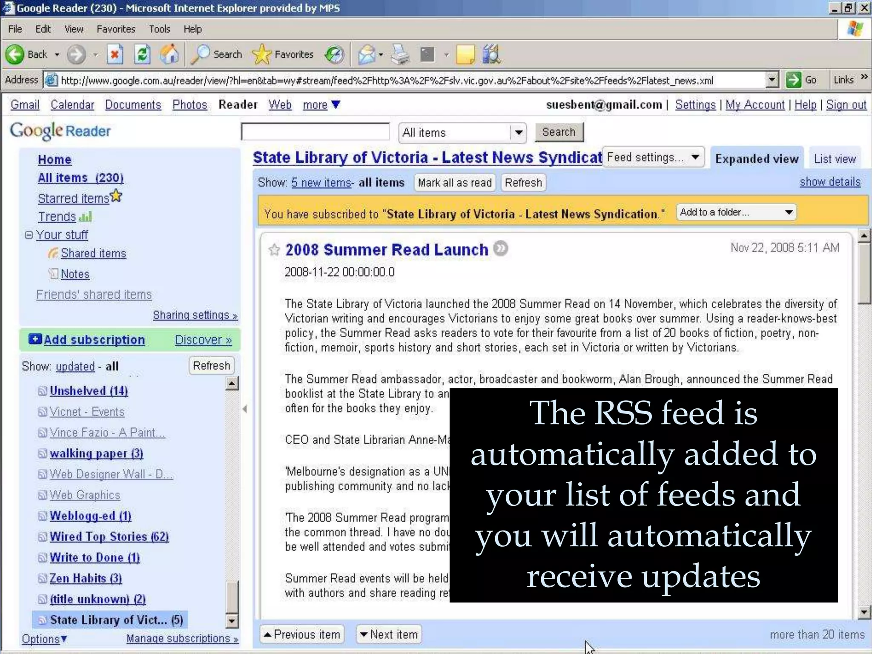Open the Options menu below subscriptions
This screenshot has width=872, height=654.
(45, 639)
